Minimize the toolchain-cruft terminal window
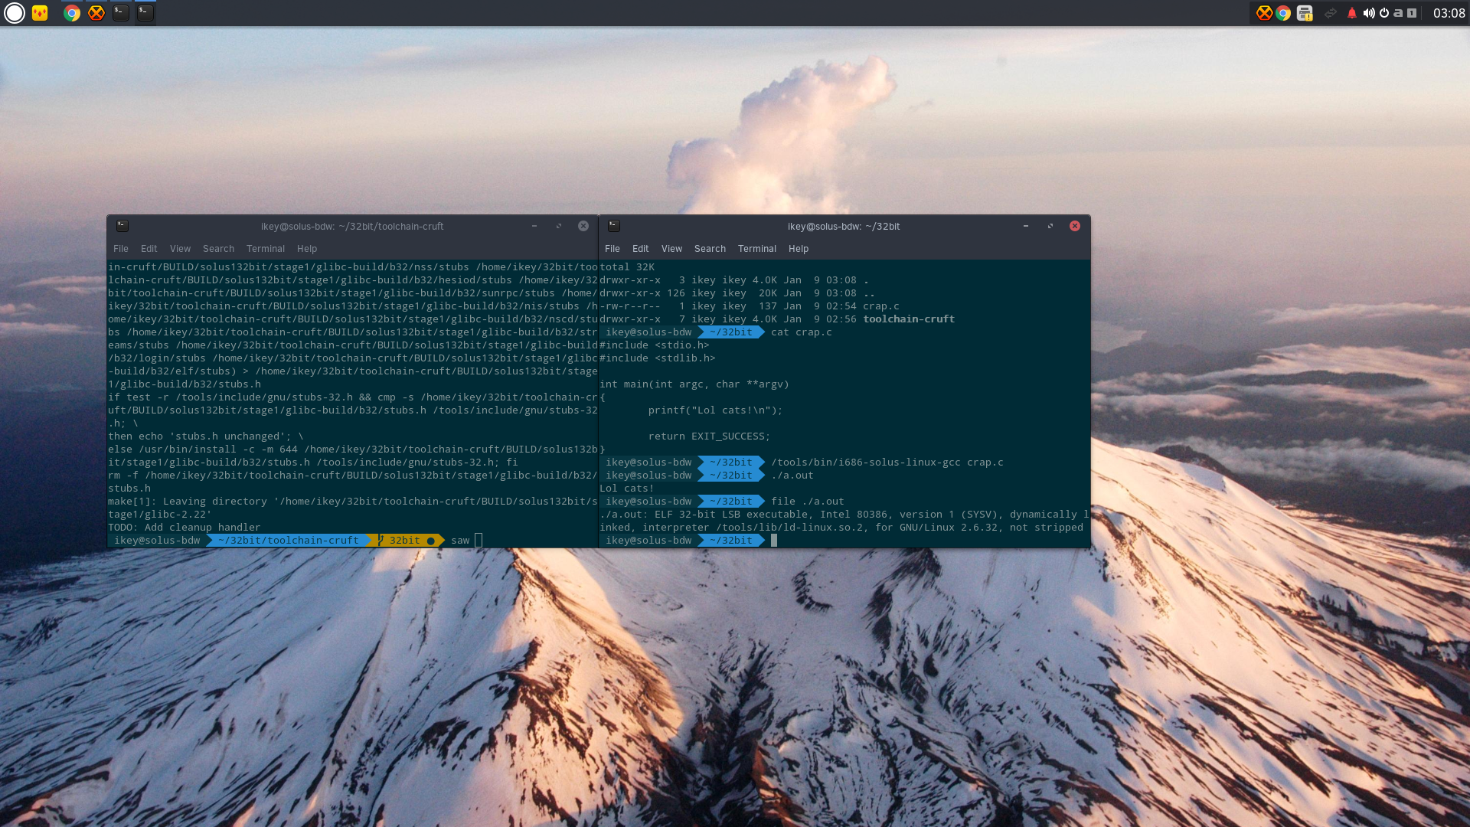The image size is (1470, 827). click(534, 226)
